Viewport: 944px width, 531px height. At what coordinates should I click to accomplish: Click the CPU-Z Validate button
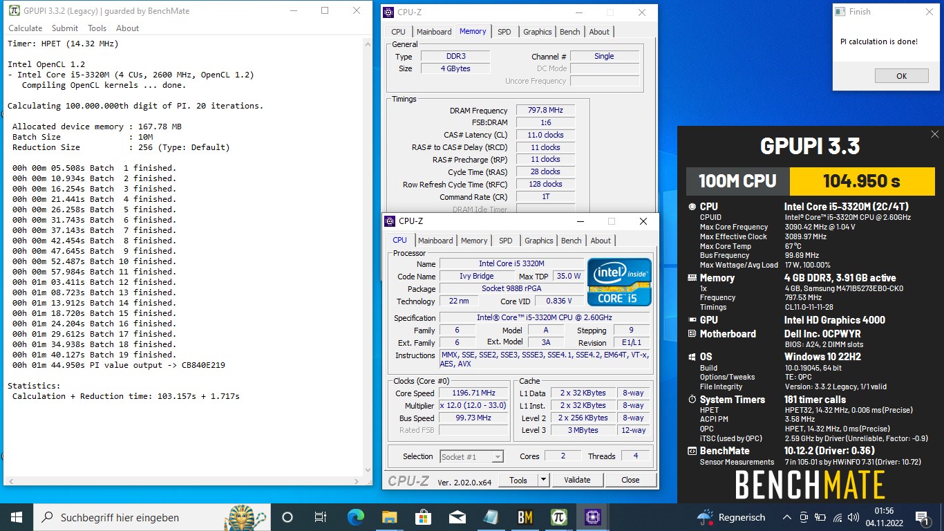577,480
